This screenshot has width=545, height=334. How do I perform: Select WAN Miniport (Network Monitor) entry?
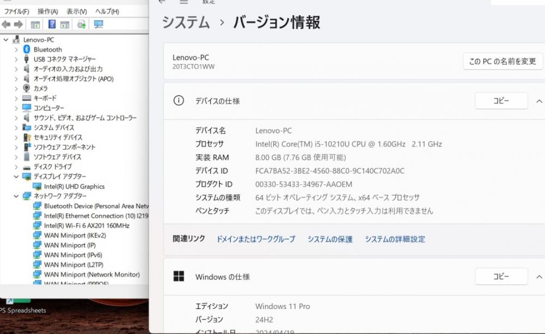coord(92,274)
